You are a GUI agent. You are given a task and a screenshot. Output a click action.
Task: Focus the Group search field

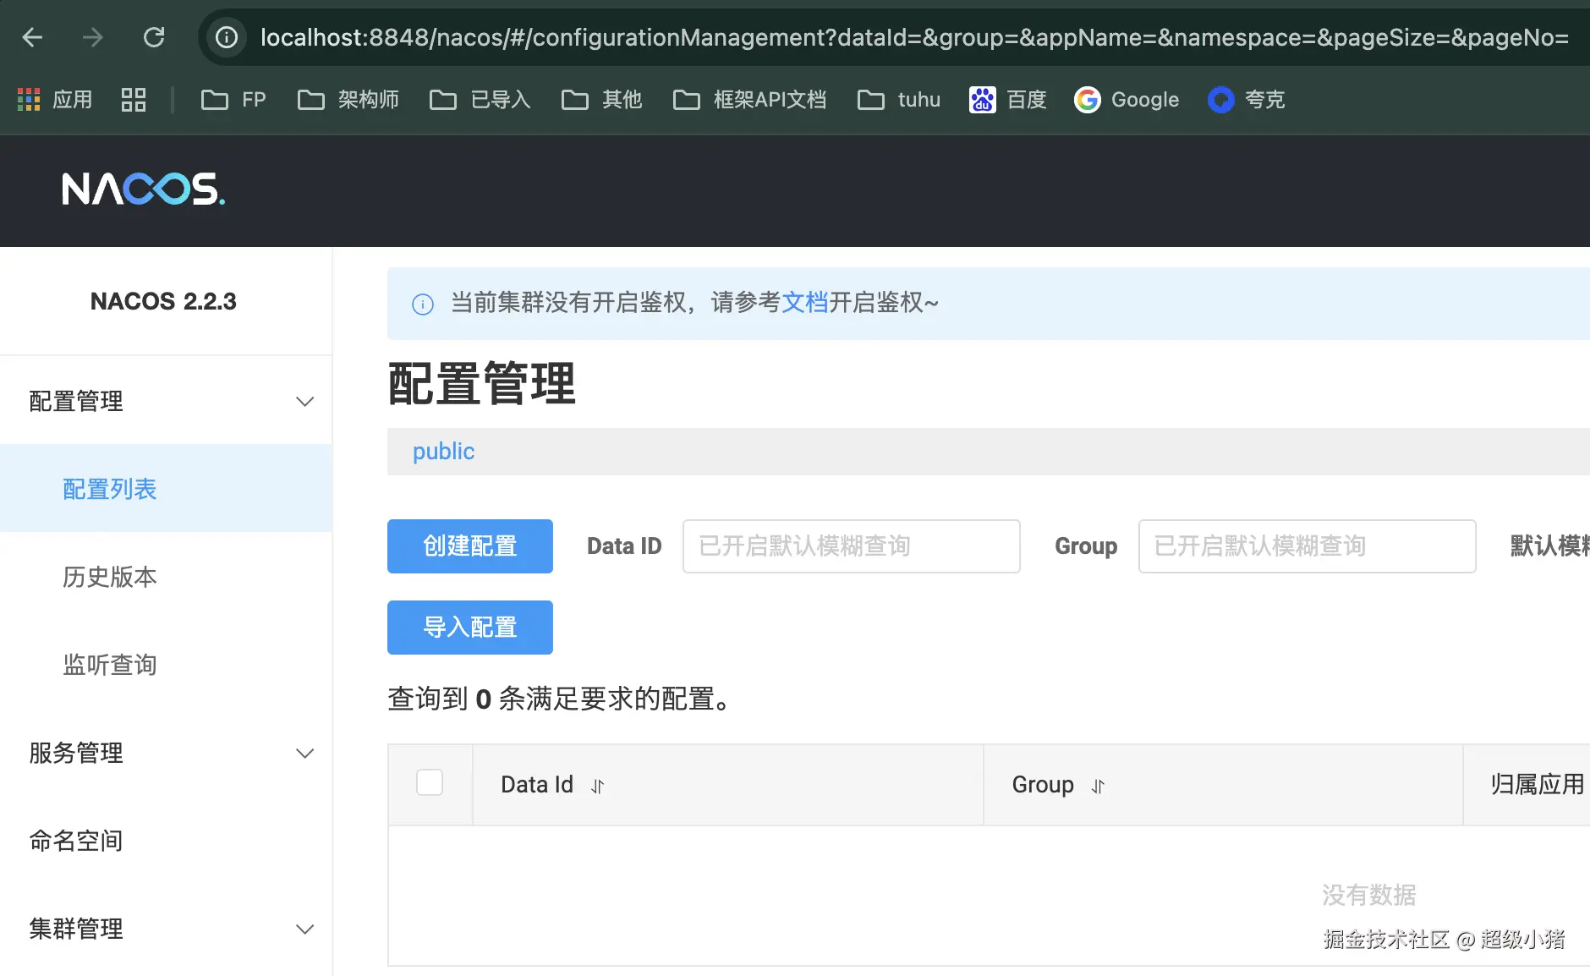1308,546
